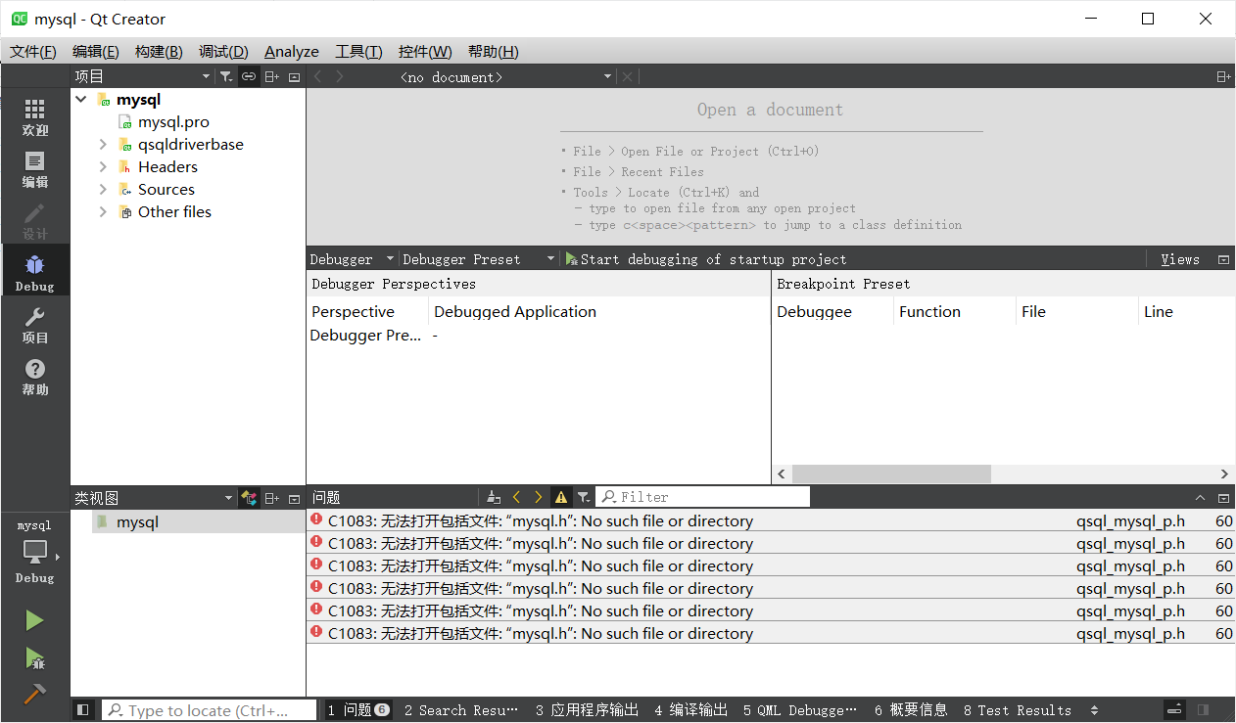Image resolution: width=1236 pixels, height=723 pixels.
Task: Open output pane selector arrows
Action: (x=1094, y=710)
